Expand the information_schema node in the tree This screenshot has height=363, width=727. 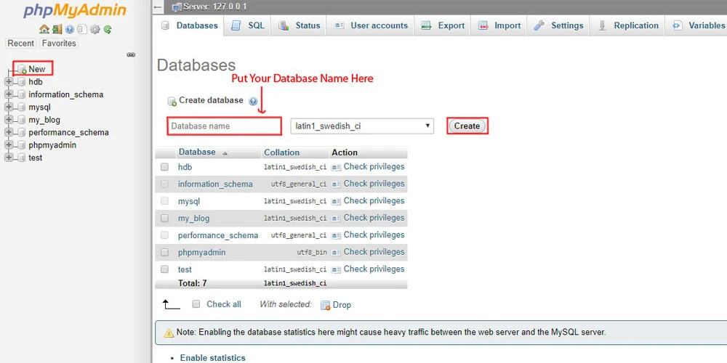click(x=9, y=94)
